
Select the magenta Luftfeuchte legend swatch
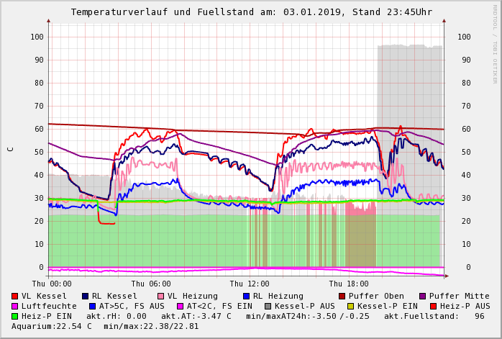coord(15,306)
